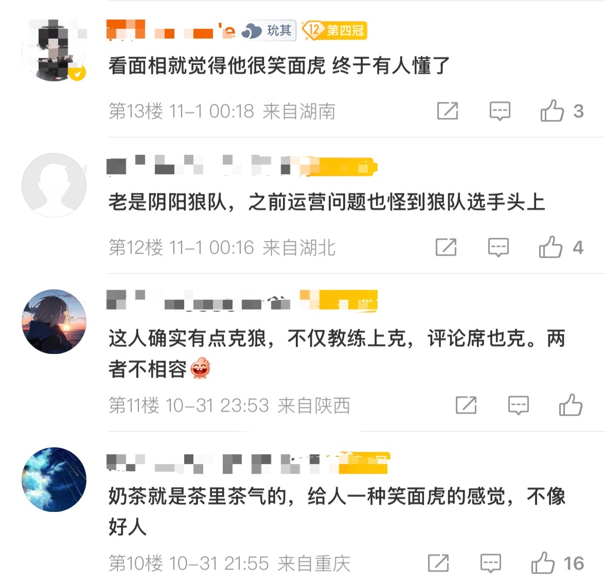Open the blue starry sky avatar profile
This screenshot has height=586, width=605.
[x=54, y=480]
